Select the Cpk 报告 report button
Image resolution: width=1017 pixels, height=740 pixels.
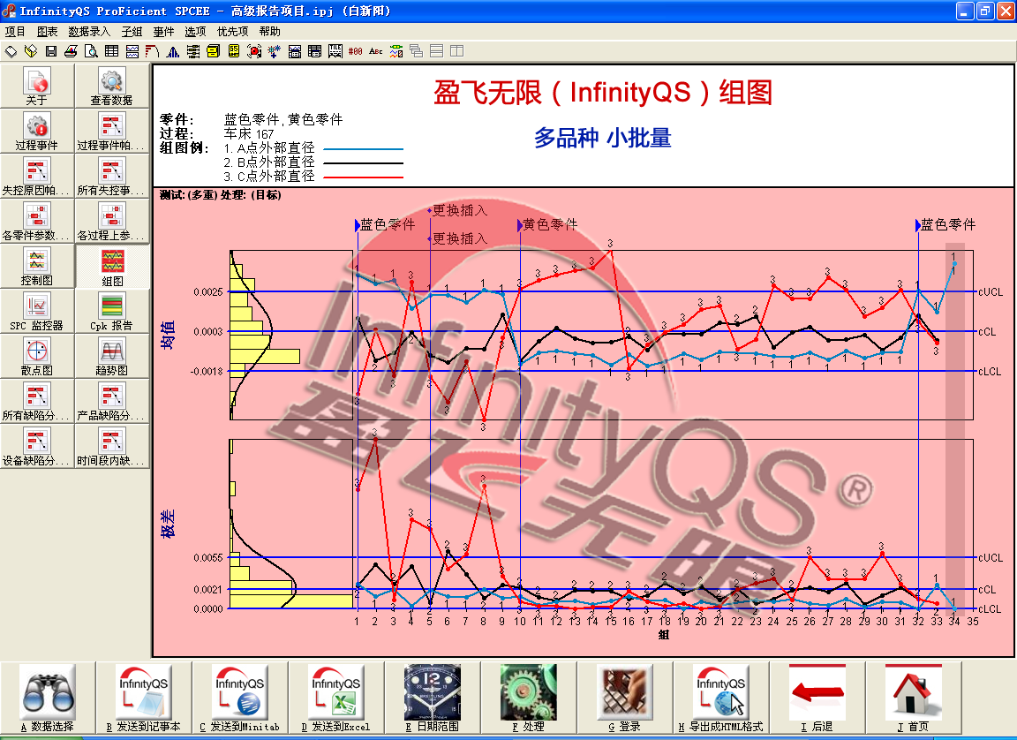pos(111,312)
